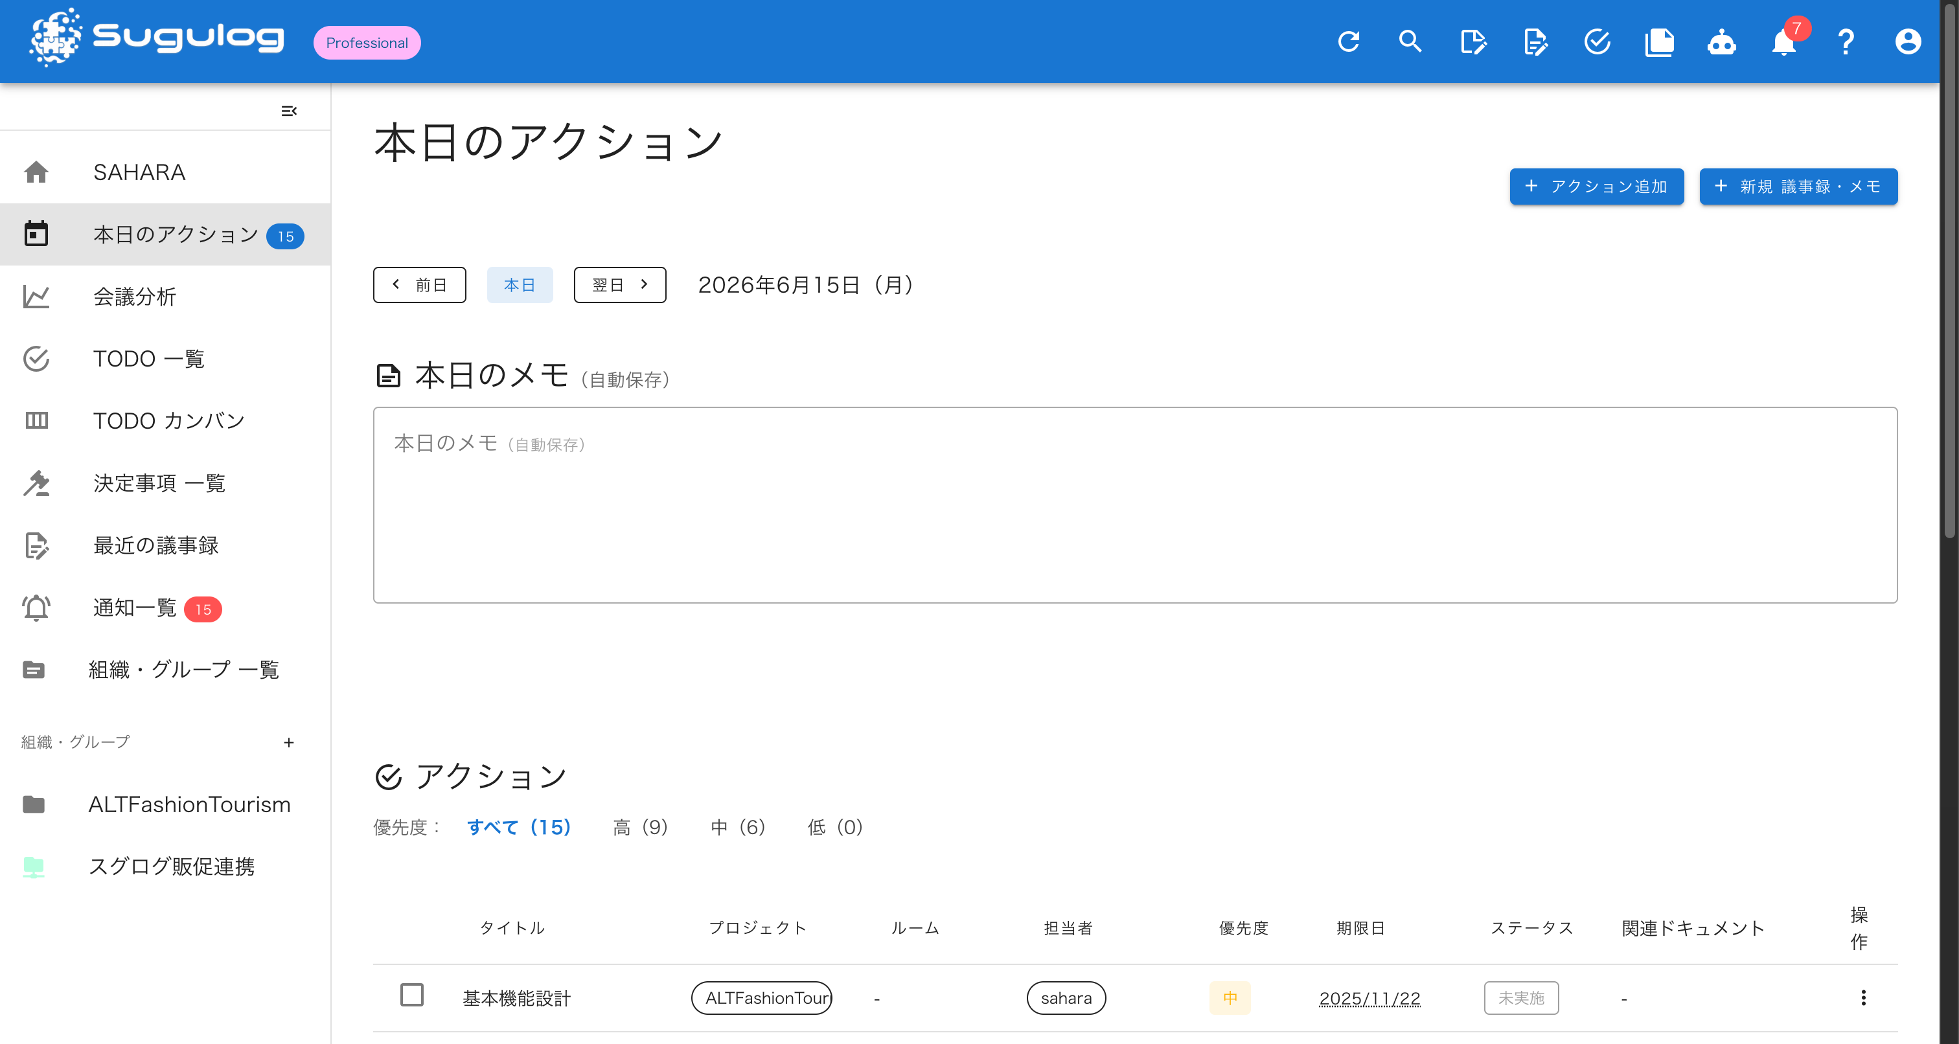Open 組織・グループ 一覧 in sidebar
This screenshot has width=1959, height=1044.
pos(165,670)
